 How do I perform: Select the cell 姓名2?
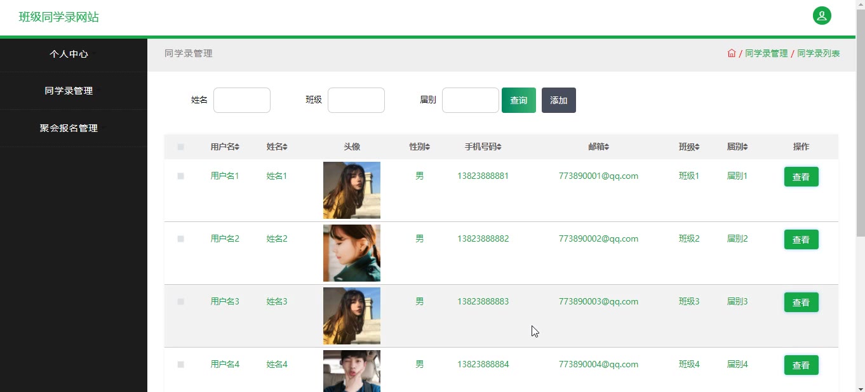277,239
